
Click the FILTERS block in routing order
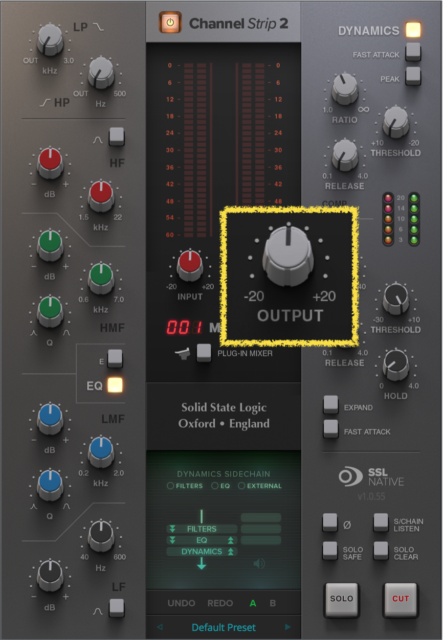pyautogui.click(x=202, y=529)
